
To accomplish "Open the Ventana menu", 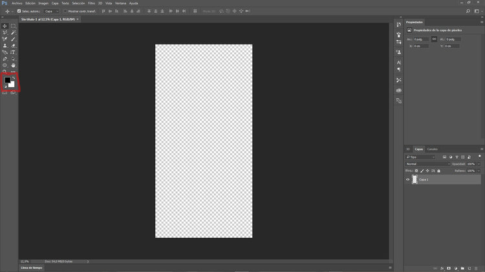I will pyautogui.click(x=121, y=3).
